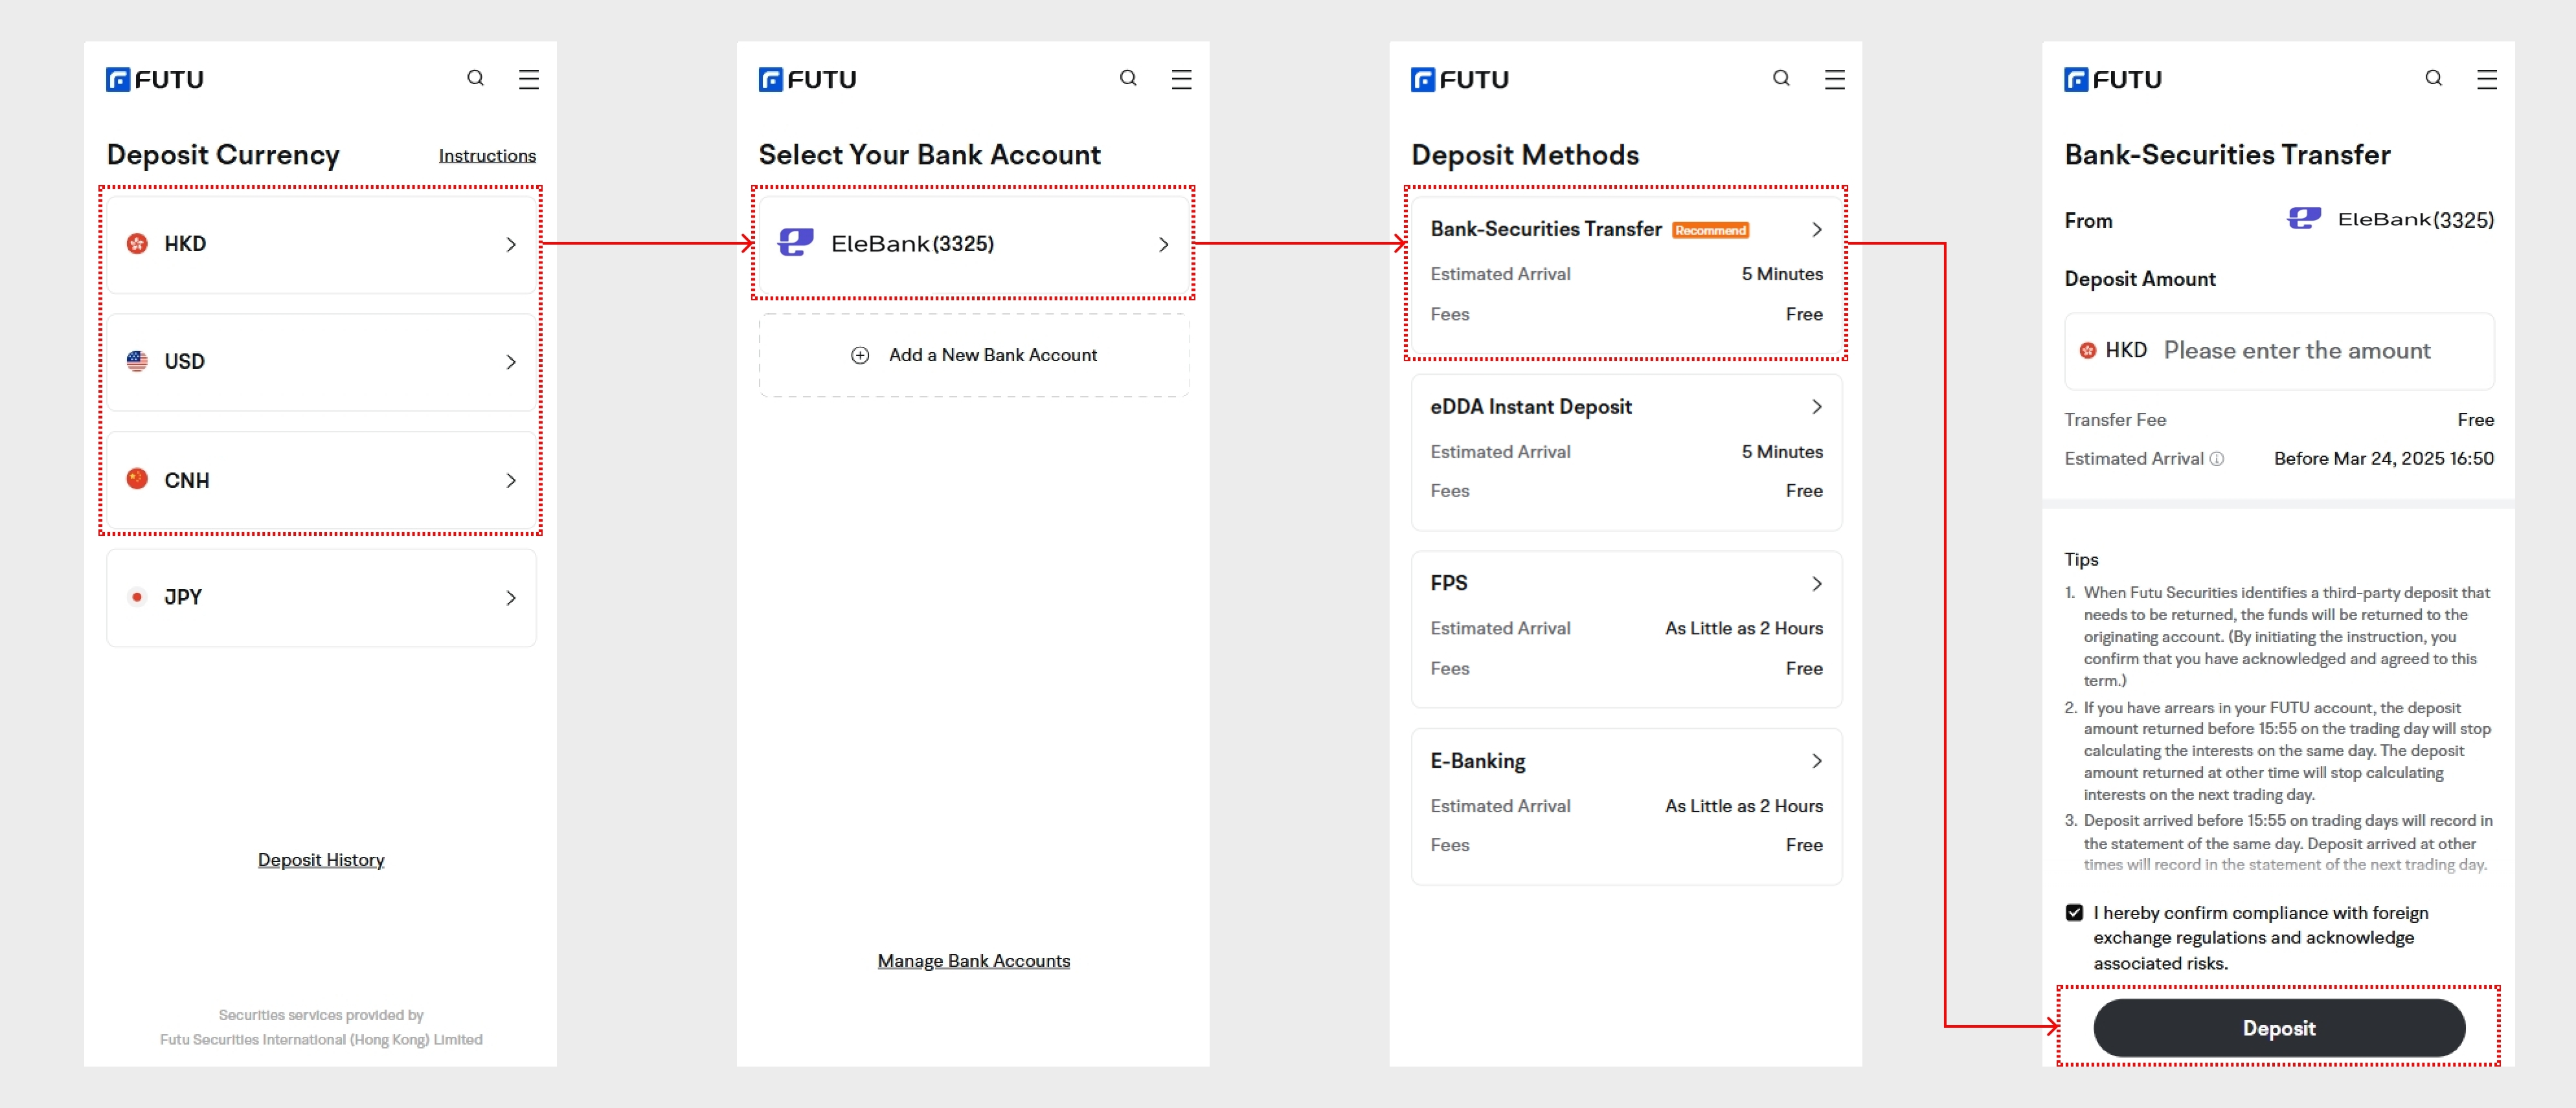The height and width of the screenshot is (1108, 2576).
Task: Open hamburger menu on Deposit Currency screen
Action: (529, 79)
